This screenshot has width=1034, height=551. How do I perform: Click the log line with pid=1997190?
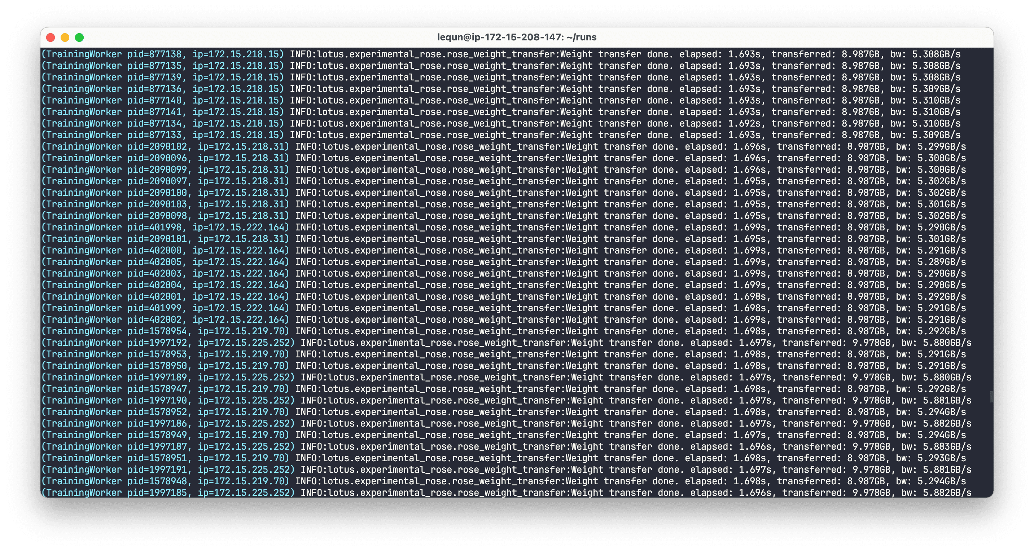coord(507,401)
